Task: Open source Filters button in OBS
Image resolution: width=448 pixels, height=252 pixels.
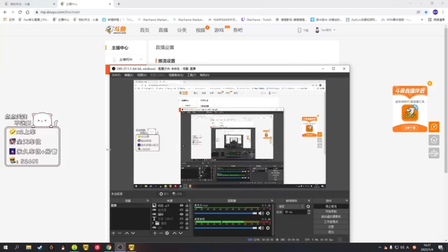Action: tap(178, 194)
